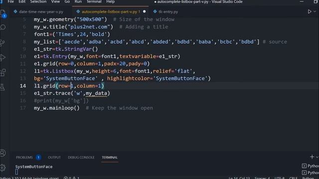Click 'e1_str=tk.StringVar()' on line 9

[x=66, y=49]
